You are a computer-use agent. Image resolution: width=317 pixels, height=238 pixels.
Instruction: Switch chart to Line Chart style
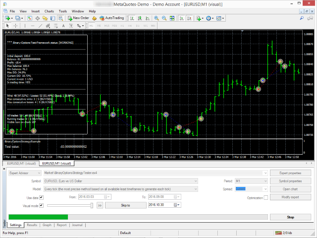coord(148,18)
